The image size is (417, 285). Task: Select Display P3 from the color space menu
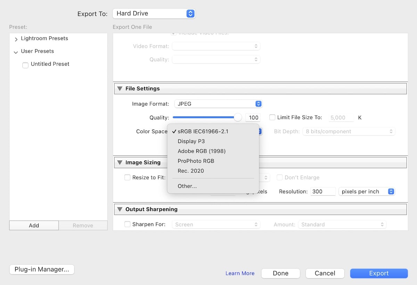click(191, 141)
